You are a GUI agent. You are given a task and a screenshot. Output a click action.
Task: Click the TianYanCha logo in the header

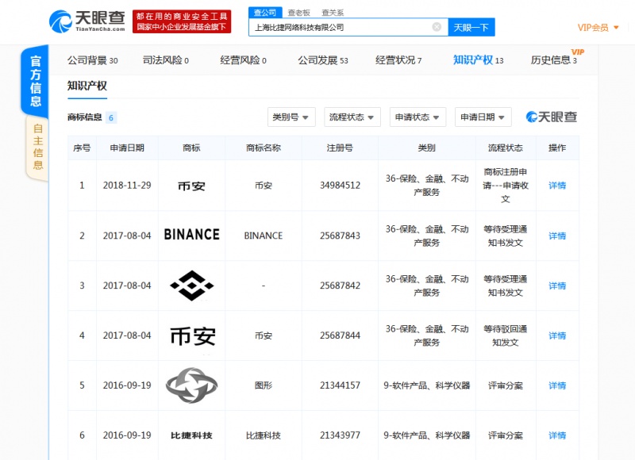tap(87, 21)
